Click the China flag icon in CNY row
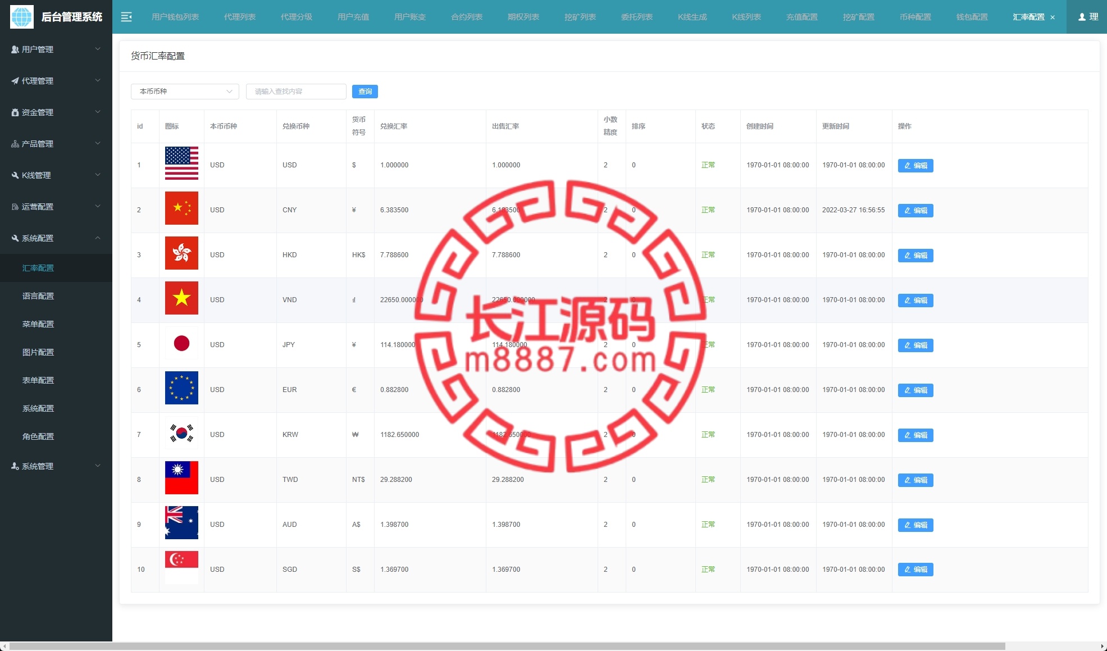 tap(181, 208)
